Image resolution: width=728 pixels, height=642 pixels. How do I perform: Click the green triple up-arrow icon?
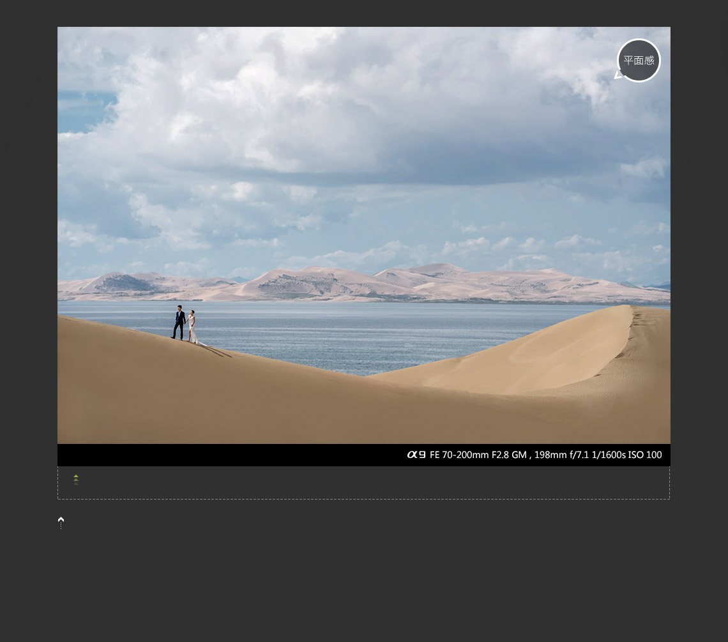[76, 480]
